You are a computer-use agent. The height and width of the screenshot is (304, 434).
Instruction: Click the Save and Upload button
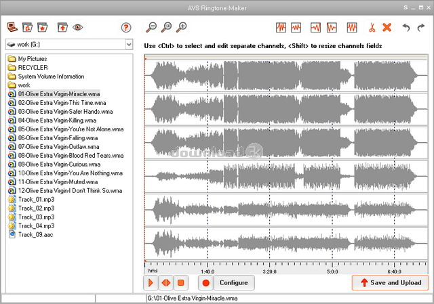point(391,282)
